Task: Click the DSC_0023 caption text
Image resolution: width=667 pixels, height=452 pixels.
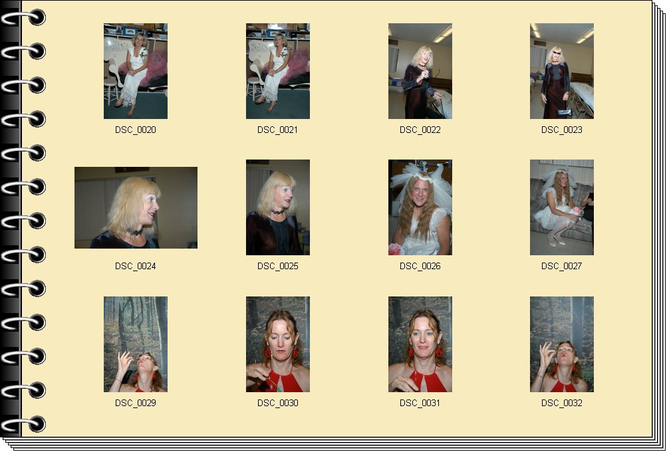Action: click(x=562, y=130)
